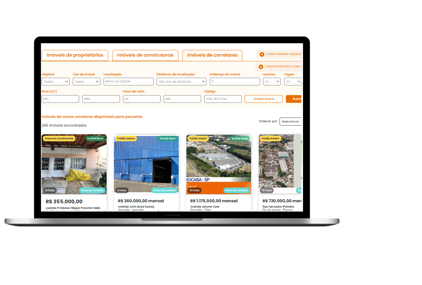Viewport: 422px width, 285px height.
Task: Click the Bairro ou Cidade location field
Action: click(x=128, y=81)
